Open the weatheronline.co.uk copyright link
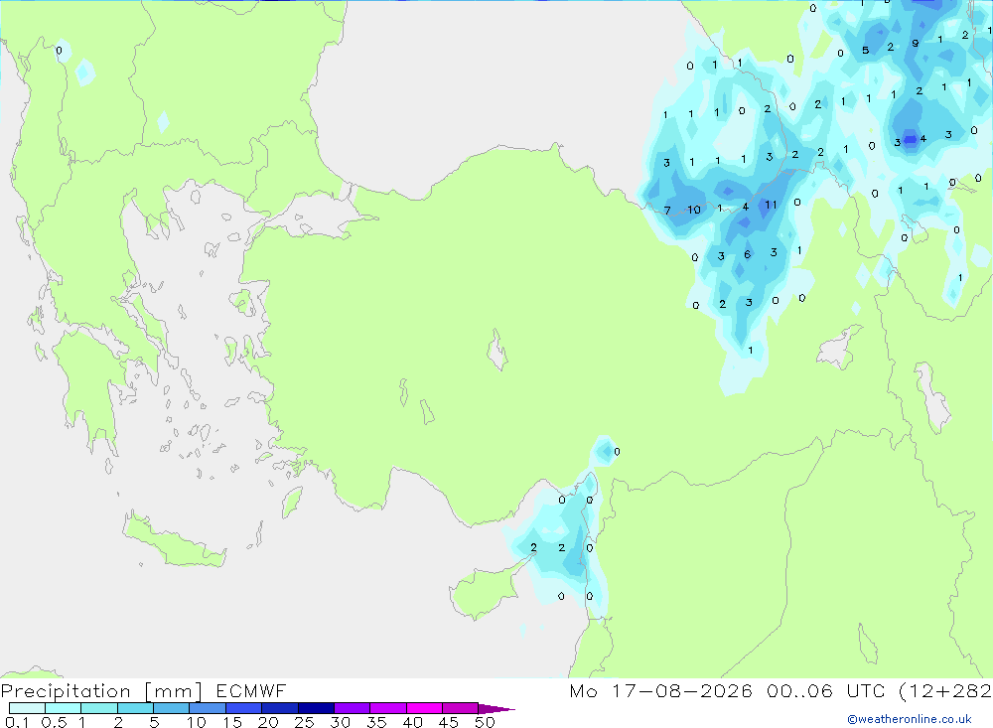The width and height of the screenshot is (993, 728). pyautogui.click(x=909, y=719)
